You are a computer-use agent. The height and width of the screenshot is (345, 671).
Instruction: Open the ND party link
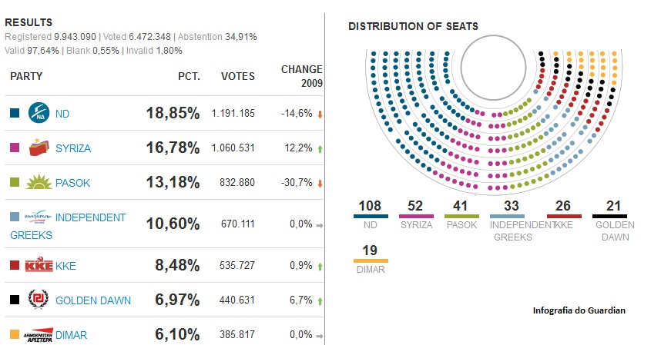pos(62,114)
